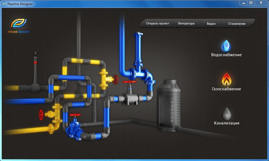This screenshot has width=269, height=161.
Task: Click the title bar app icon
Action: [x=4, y=4]
